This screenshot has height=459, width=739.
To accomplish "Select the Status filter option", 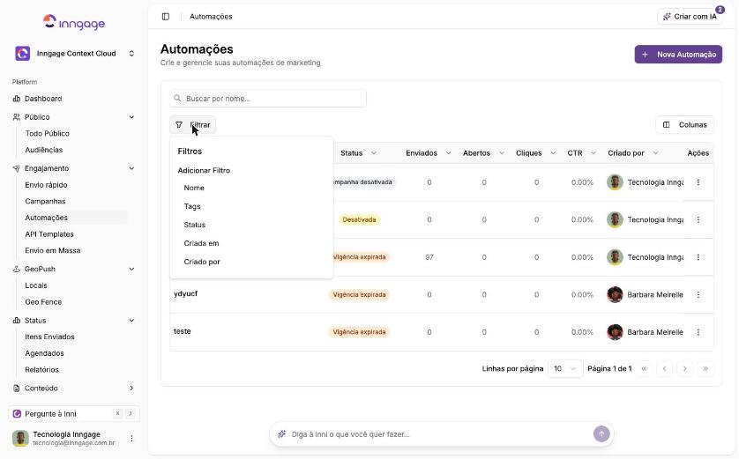I will [x=251, y=225].
